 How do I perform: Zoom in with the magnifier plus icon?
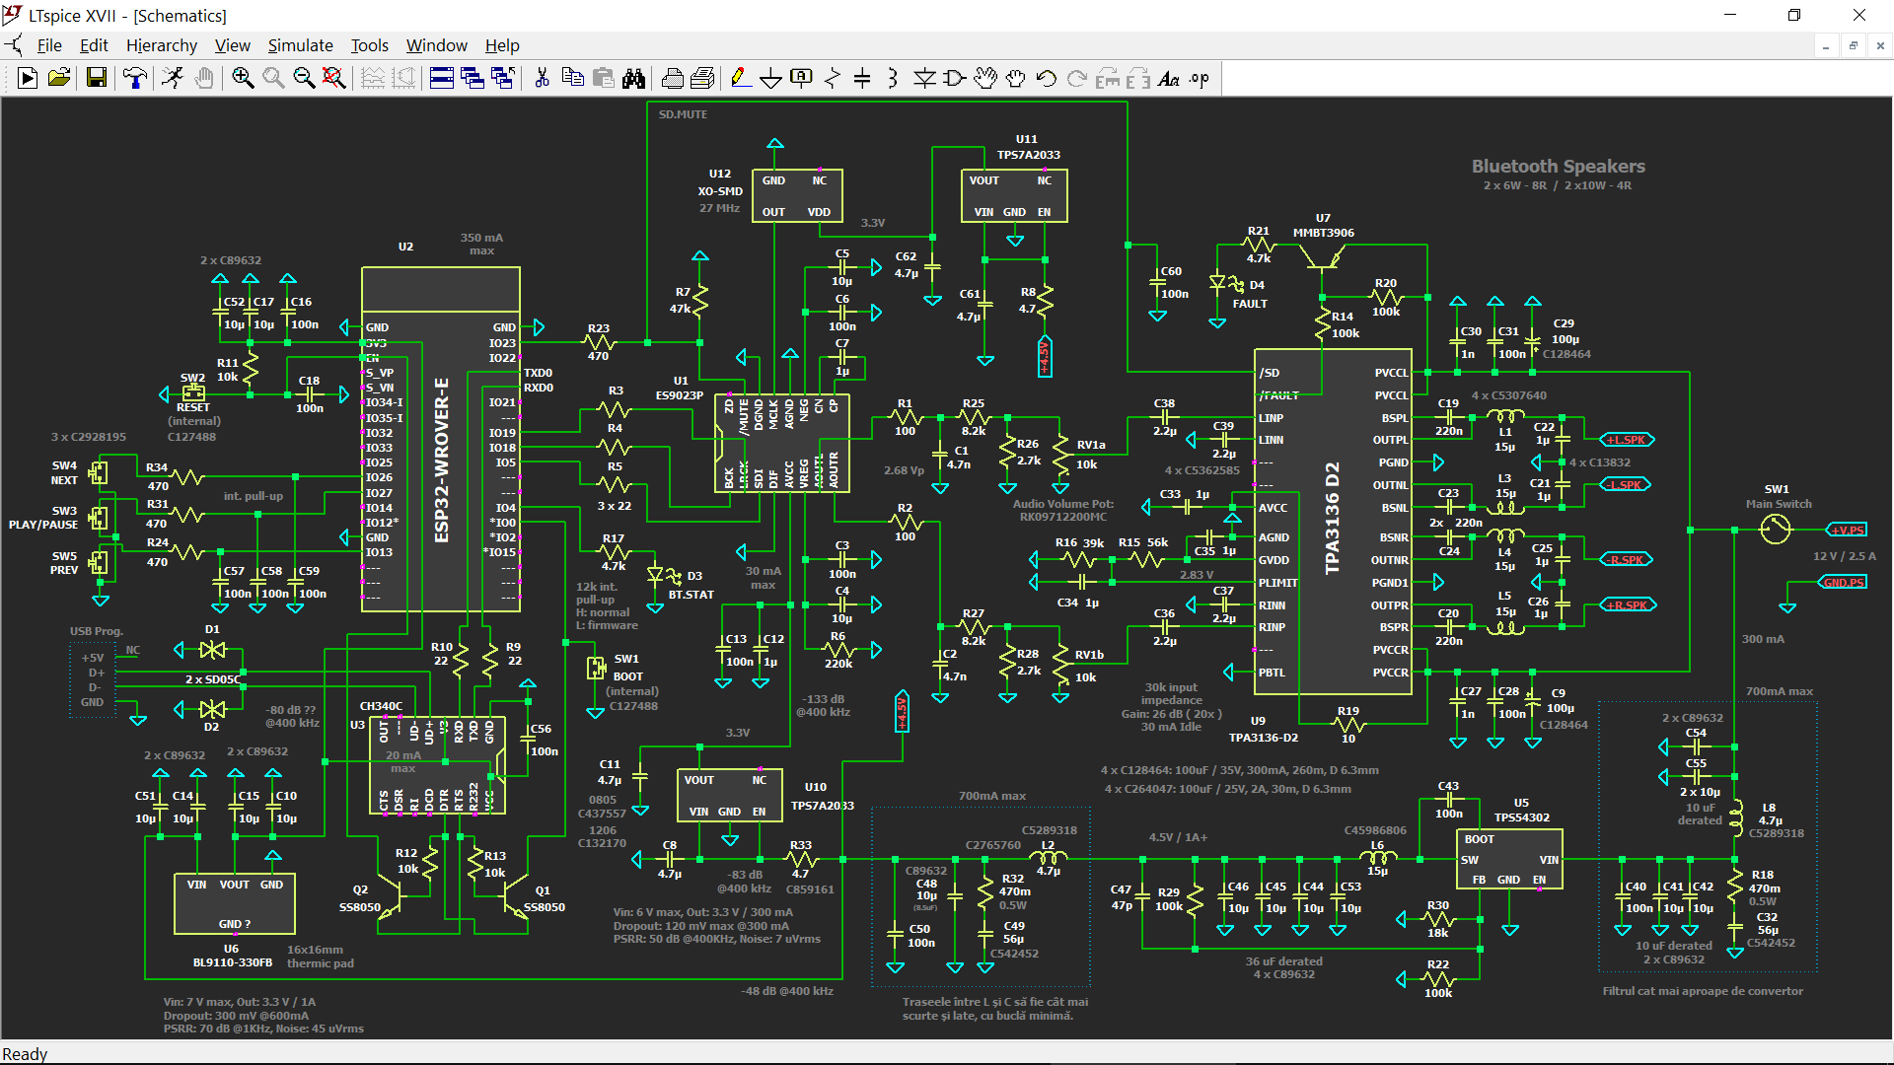point(243,78)
